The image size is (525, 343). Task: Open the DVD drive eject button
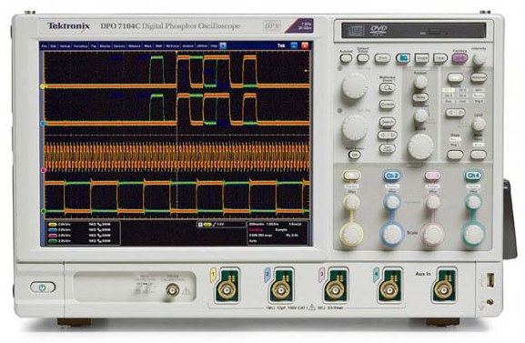pyautogui.click(x=435, y=32)
